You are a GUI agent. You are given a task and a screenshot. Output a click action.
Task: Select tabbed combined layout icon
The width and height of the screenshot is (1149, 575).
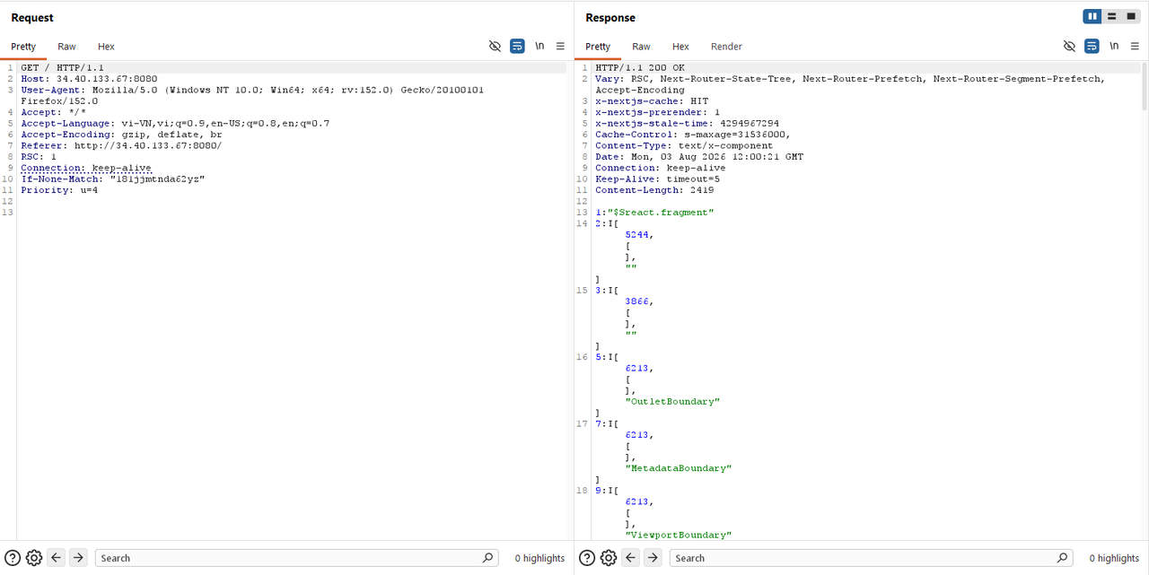pyautogui.click(x=1131, y=16)
